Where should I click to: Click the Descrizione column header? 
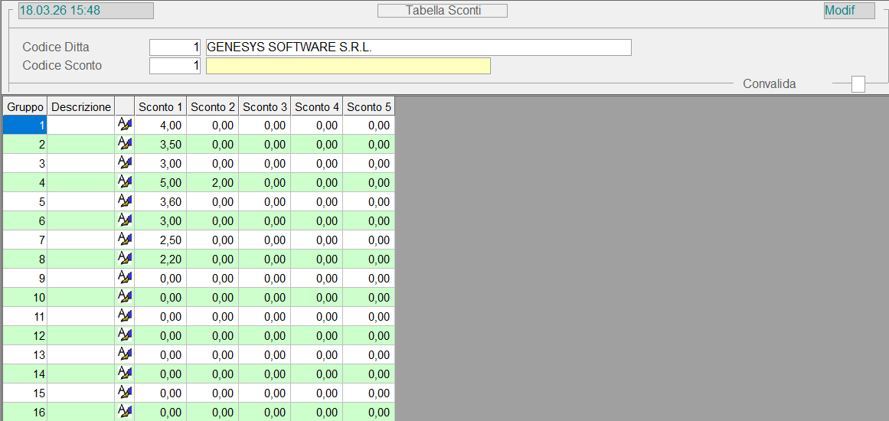(x=81, y=106)
